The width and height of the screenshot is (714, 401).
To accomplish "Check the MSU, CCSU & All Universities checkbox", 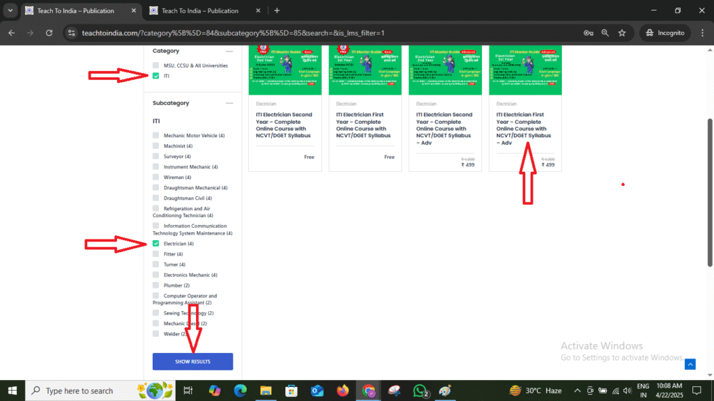I will 155,65.
